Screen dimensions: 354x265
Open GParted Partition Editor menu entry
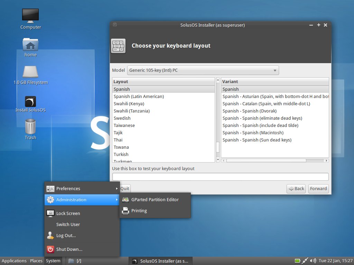pyautogui.click(x=155, y=200)
